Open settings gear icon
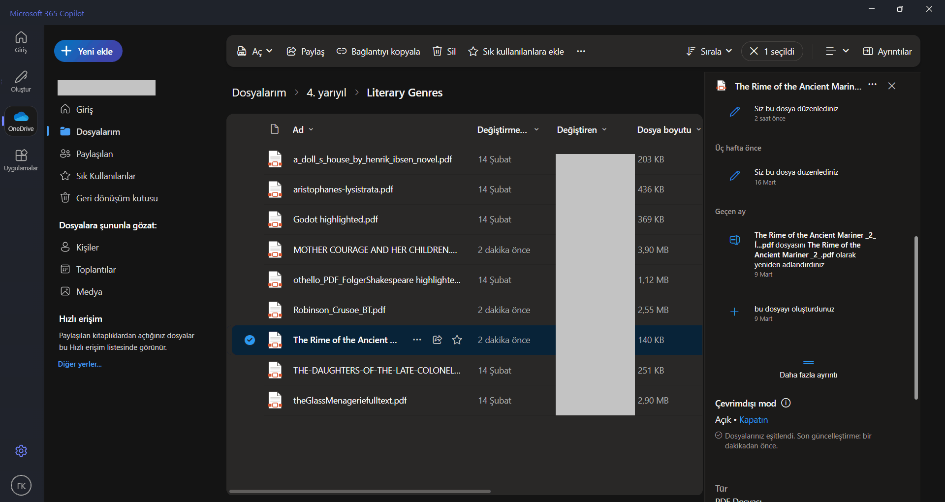This screenshot has height=502, width=945. [21, 451]
